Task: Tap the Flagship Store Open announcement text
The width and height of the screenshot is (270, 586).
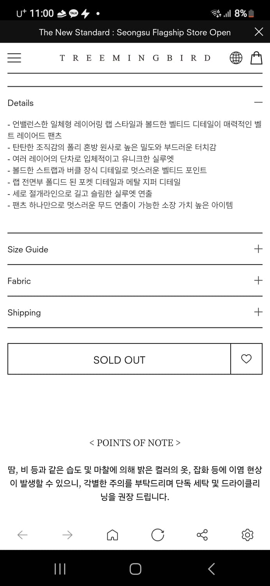Action: [x=135, y=32]
